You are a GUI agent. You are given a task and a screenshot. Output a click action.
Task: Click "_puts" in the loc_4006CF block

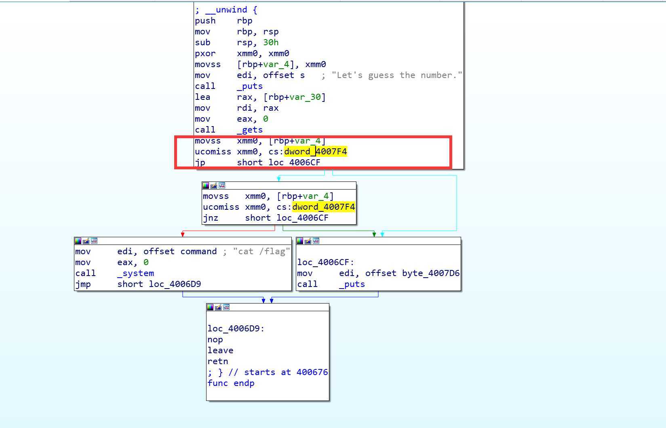click(352, 284)
